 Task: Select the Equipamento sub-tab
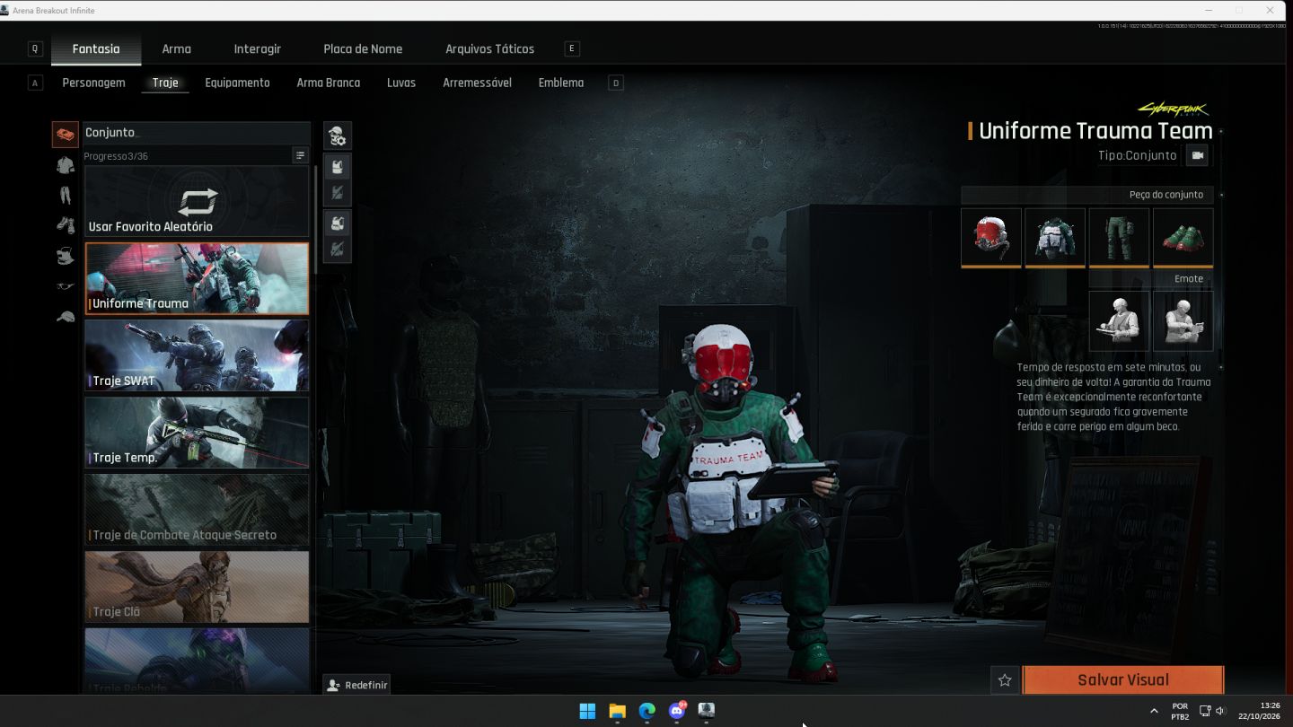pos(237,83)
